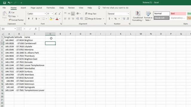Expand the Name Box dropdown arrow
Screen dimensions: 191x107
coord(15,29)
